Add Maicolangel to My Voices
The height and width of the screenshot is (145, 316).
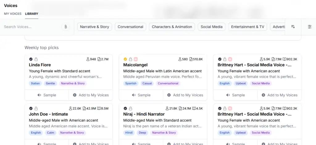(x=185, y=95)
